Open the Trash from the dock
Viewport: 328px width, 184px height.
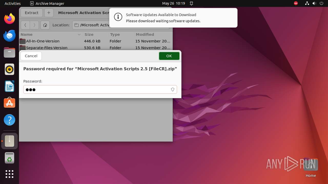pos(9,158)
